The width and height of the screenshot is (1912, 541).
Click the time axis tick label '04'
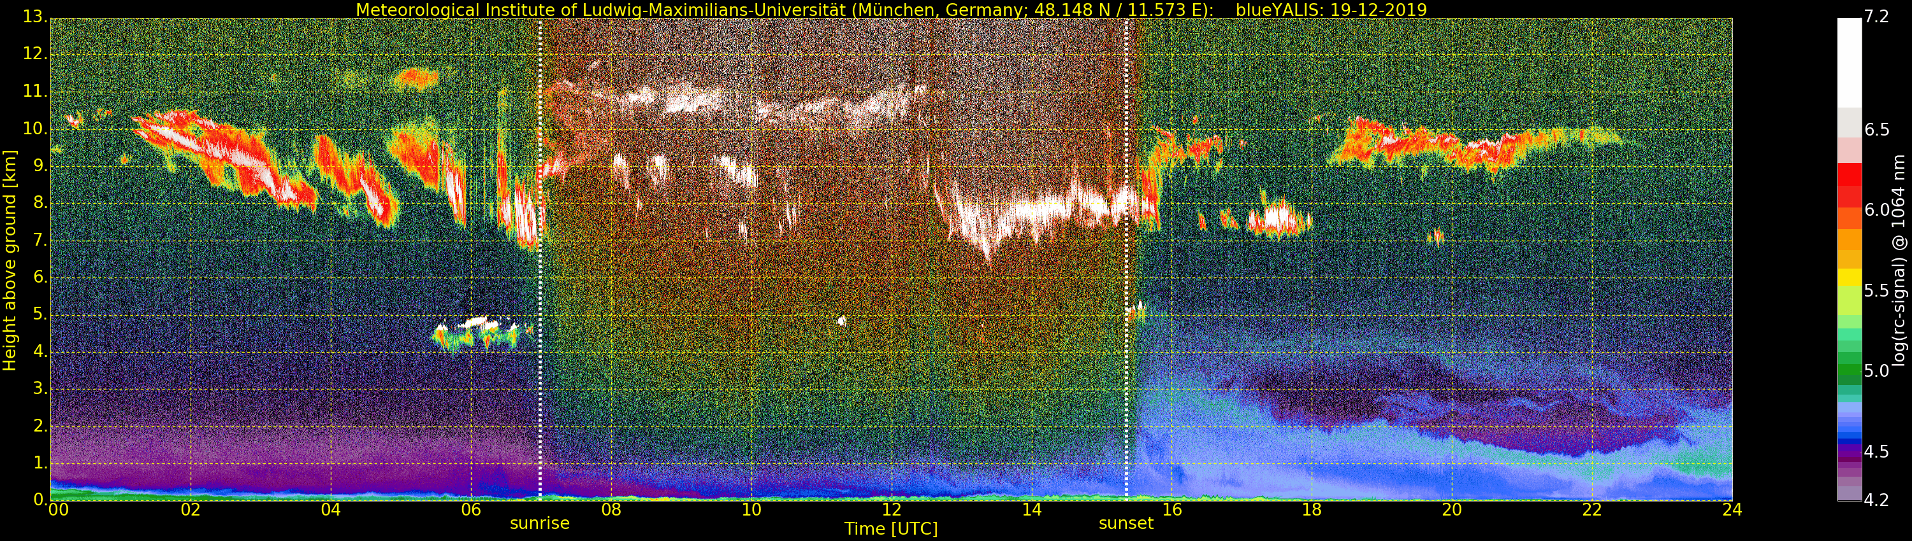[x=331, y=510]
